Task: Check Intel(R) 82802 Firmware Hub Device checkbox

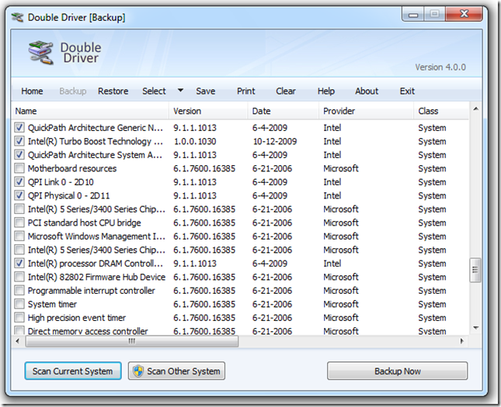Action: pos(19,277)
